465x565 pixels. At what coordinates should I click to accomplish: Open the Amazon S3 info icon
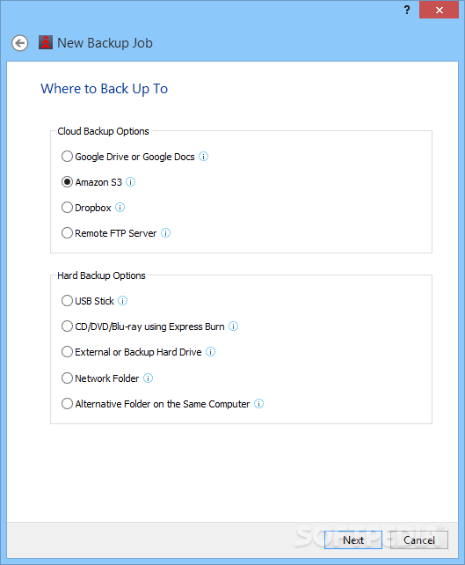[x=130, y=182]
